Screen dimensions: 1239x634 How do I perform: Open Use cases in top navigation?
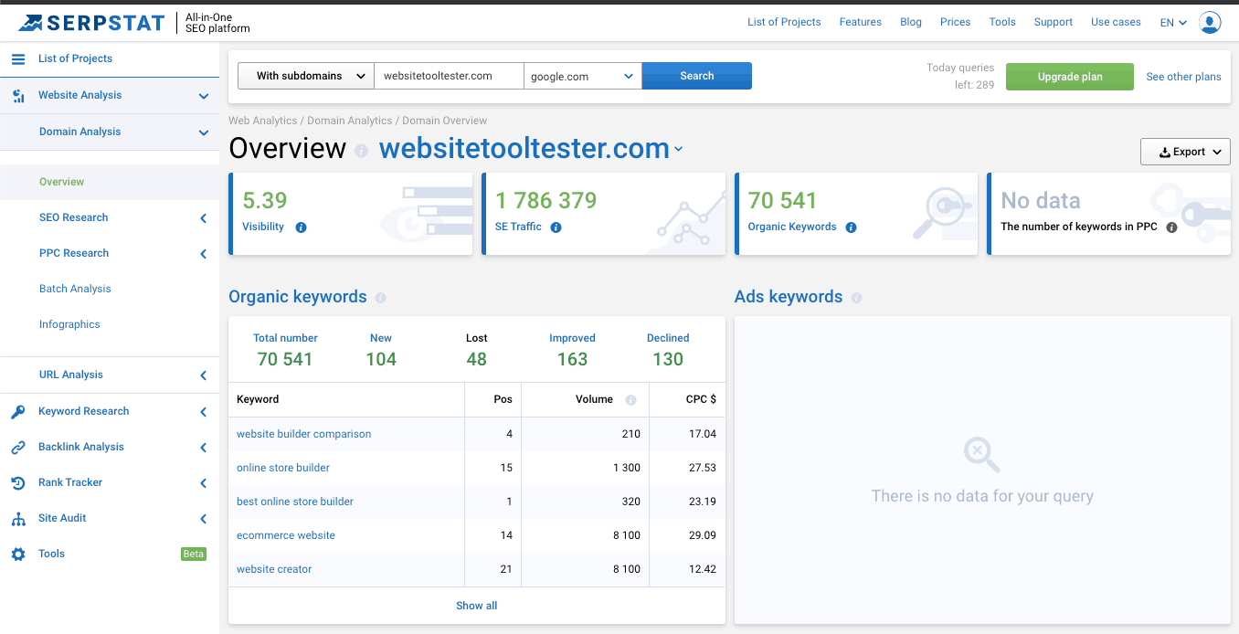(1116, 22)
